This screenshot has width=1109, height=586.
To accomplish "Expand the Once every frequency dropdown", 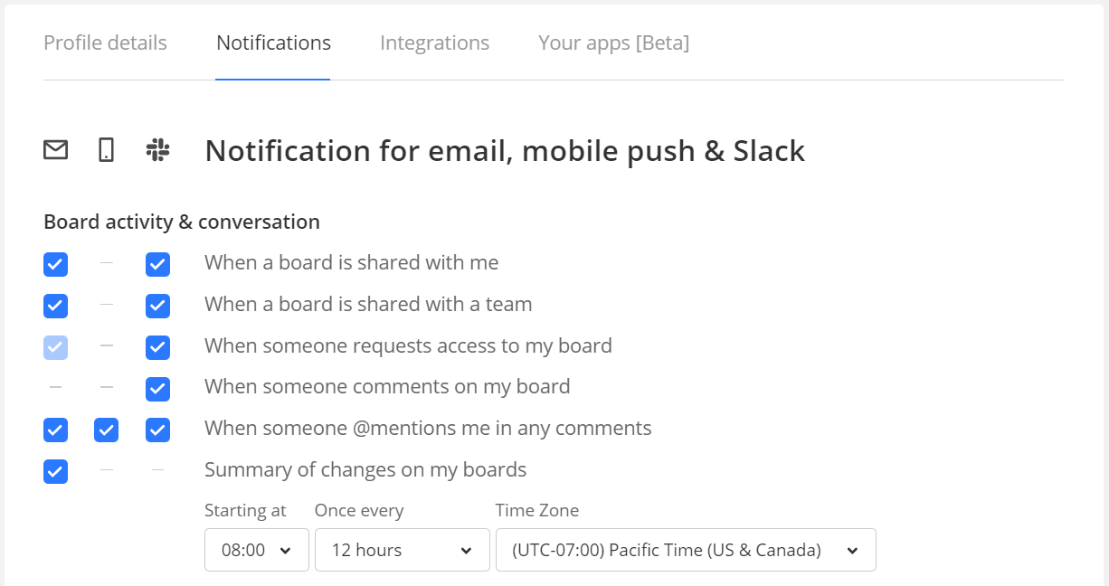I will [x=402, y=550].
